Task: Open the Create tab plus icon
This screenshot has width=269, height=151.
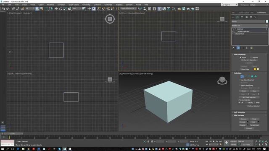Action: point(233,17)
